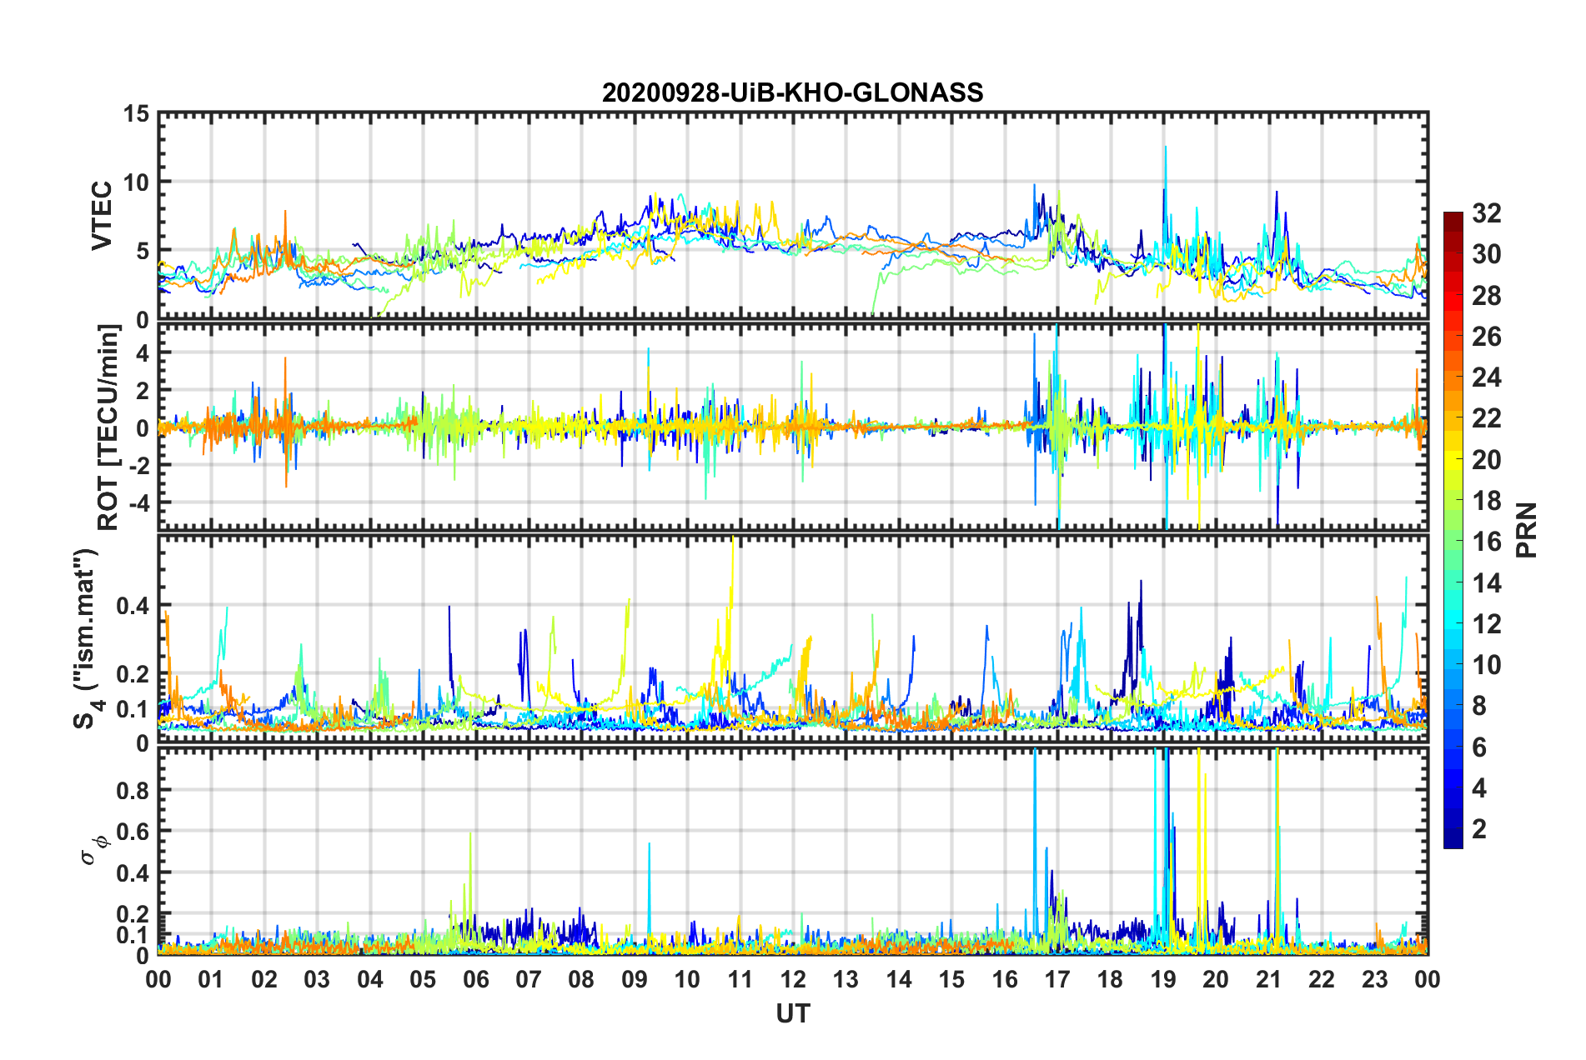Click x-axis tick label 10
The width and height of the screenshot is (1586, 1060).
pyautogui.click(x=687, y=979)
